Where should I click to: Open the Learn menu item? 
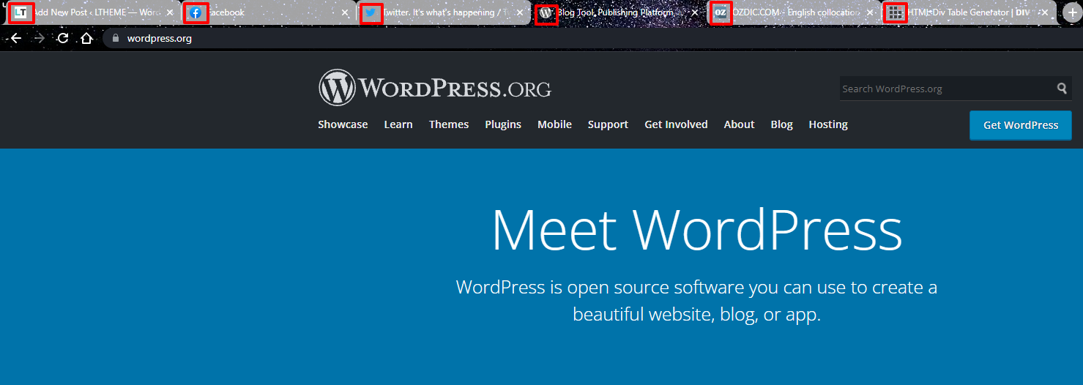398,124
